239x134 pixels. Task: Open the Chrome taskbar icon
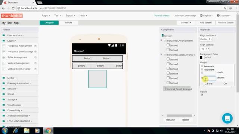[x=48, y=131]
